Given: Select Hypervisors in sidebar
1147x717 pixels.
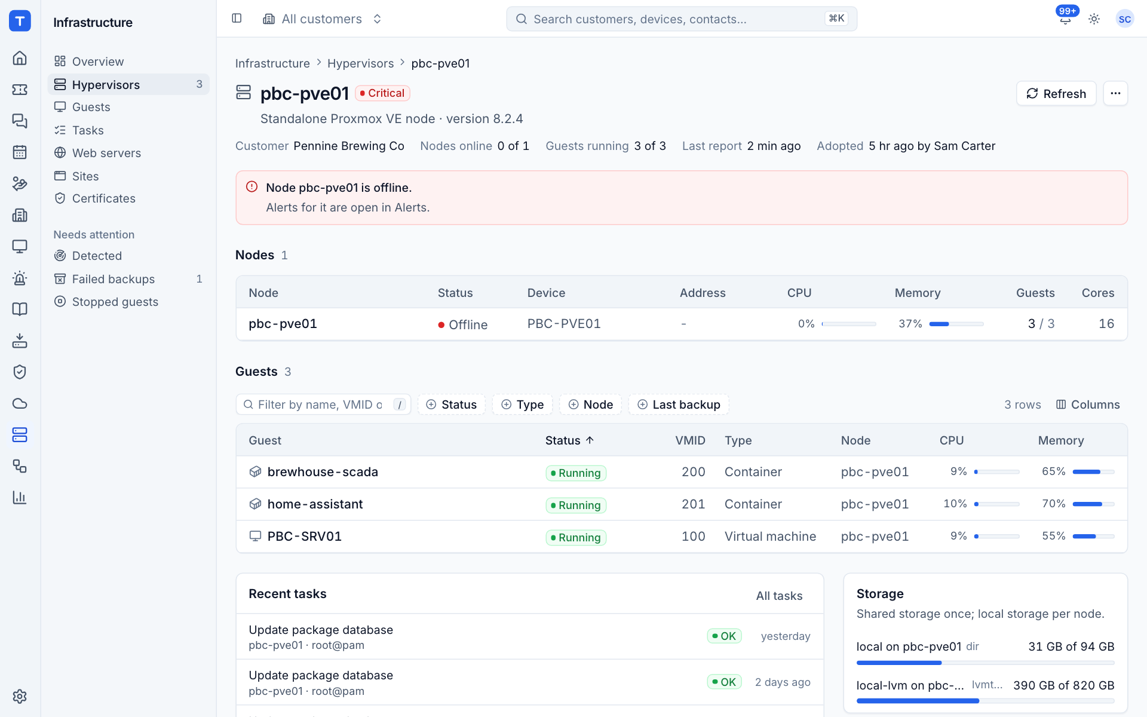Looking at the screenshot, I should (x=128, y=84).
